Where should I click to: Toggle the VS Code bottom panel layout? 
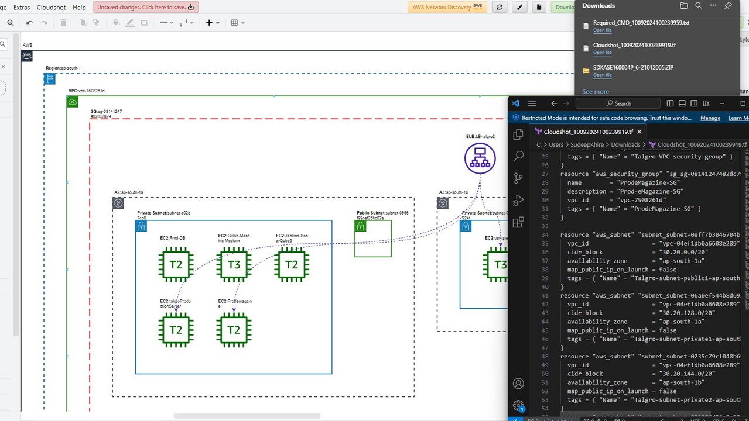click(682, 103)
